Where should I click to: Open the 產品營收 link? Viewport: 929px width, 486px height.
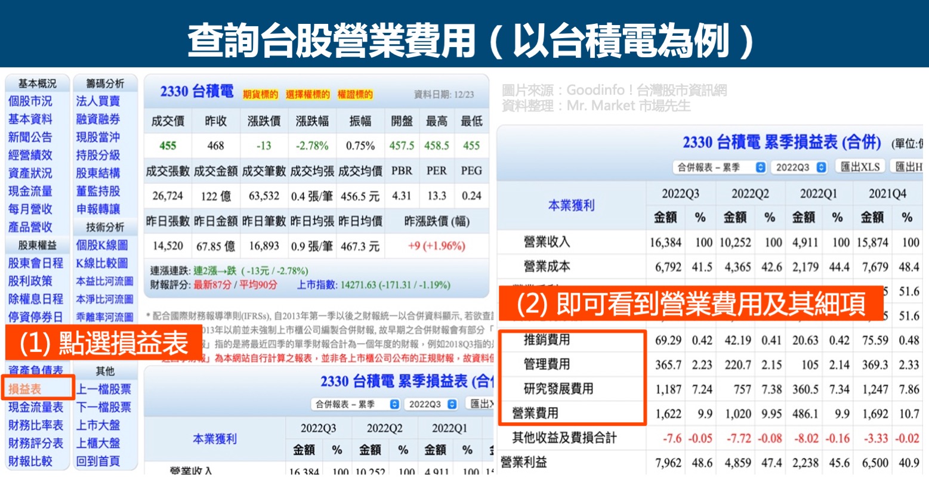[x=30, y=227]
